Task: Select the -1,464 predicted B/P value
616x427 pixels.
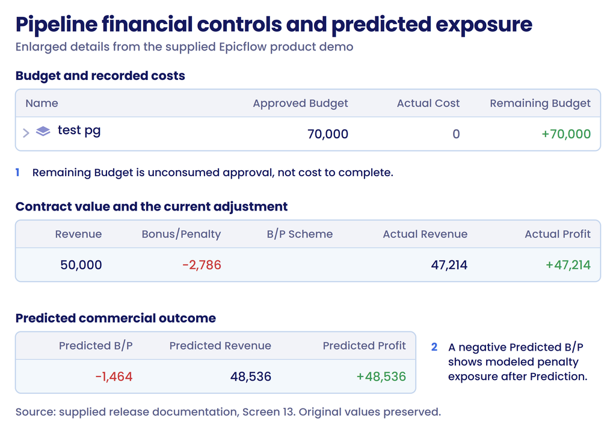Action: click(114, 376)
